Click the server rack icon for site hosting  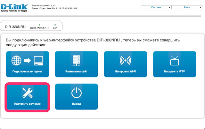pos(77,60)
